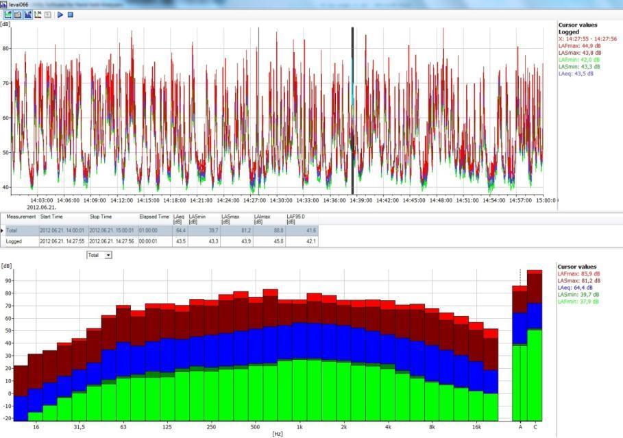Click the Logged stop time 2012.06.21. 14:27:56
The height and width of the screenshot is (438, 623).
(x=112, y=241)
